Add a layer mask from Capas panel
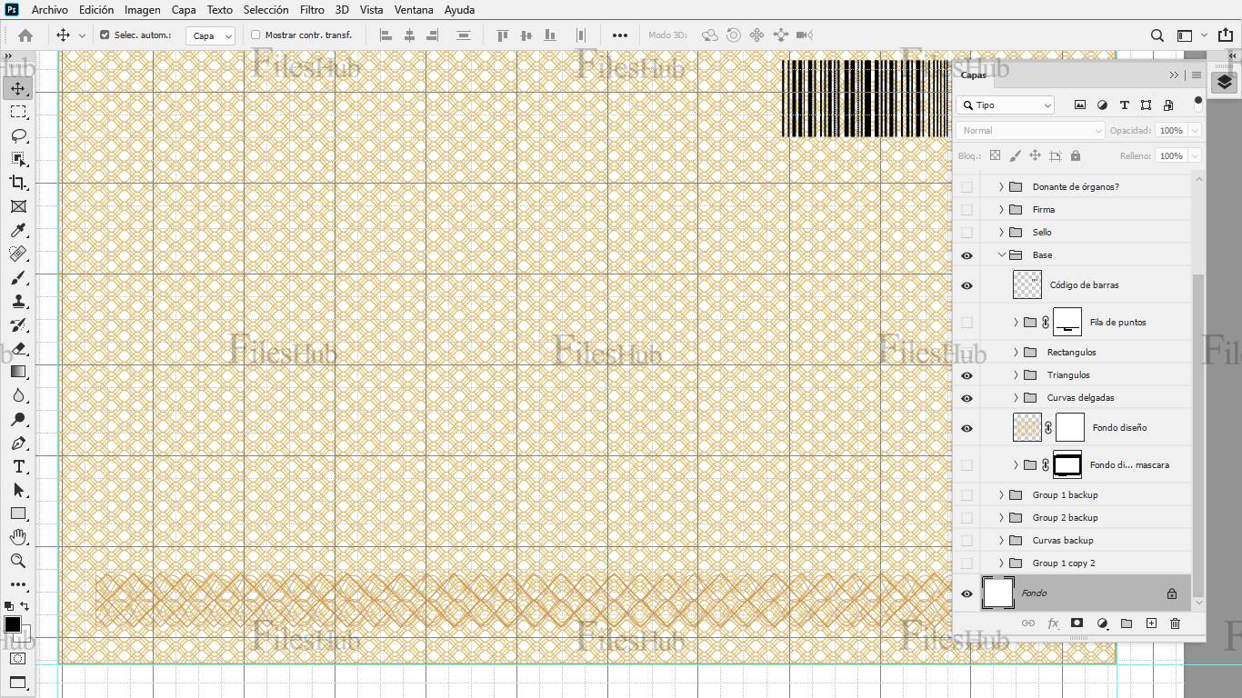Image resolution: width=1242 pixels, height=698 pixels. point(1077,623)
